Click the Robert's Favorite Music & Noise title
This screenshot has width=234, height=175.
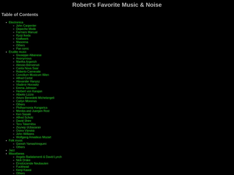pyautogui.click(x=117, y=5)
